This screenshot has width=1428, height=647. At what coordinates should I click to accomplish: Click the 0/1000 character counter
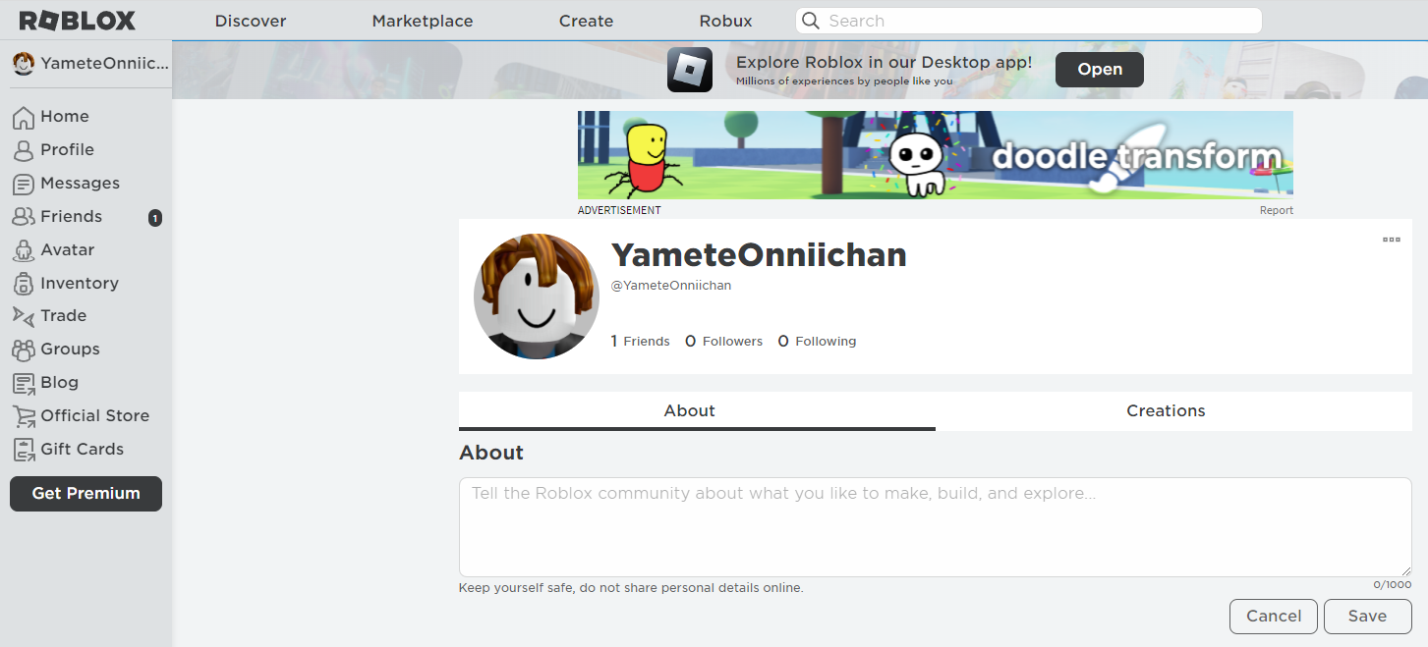(1393, 585)
